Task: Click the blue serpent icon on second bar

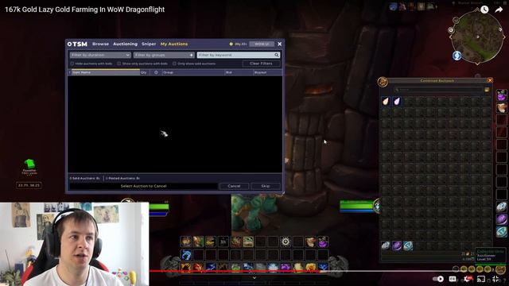Action: tap(186, 255)
